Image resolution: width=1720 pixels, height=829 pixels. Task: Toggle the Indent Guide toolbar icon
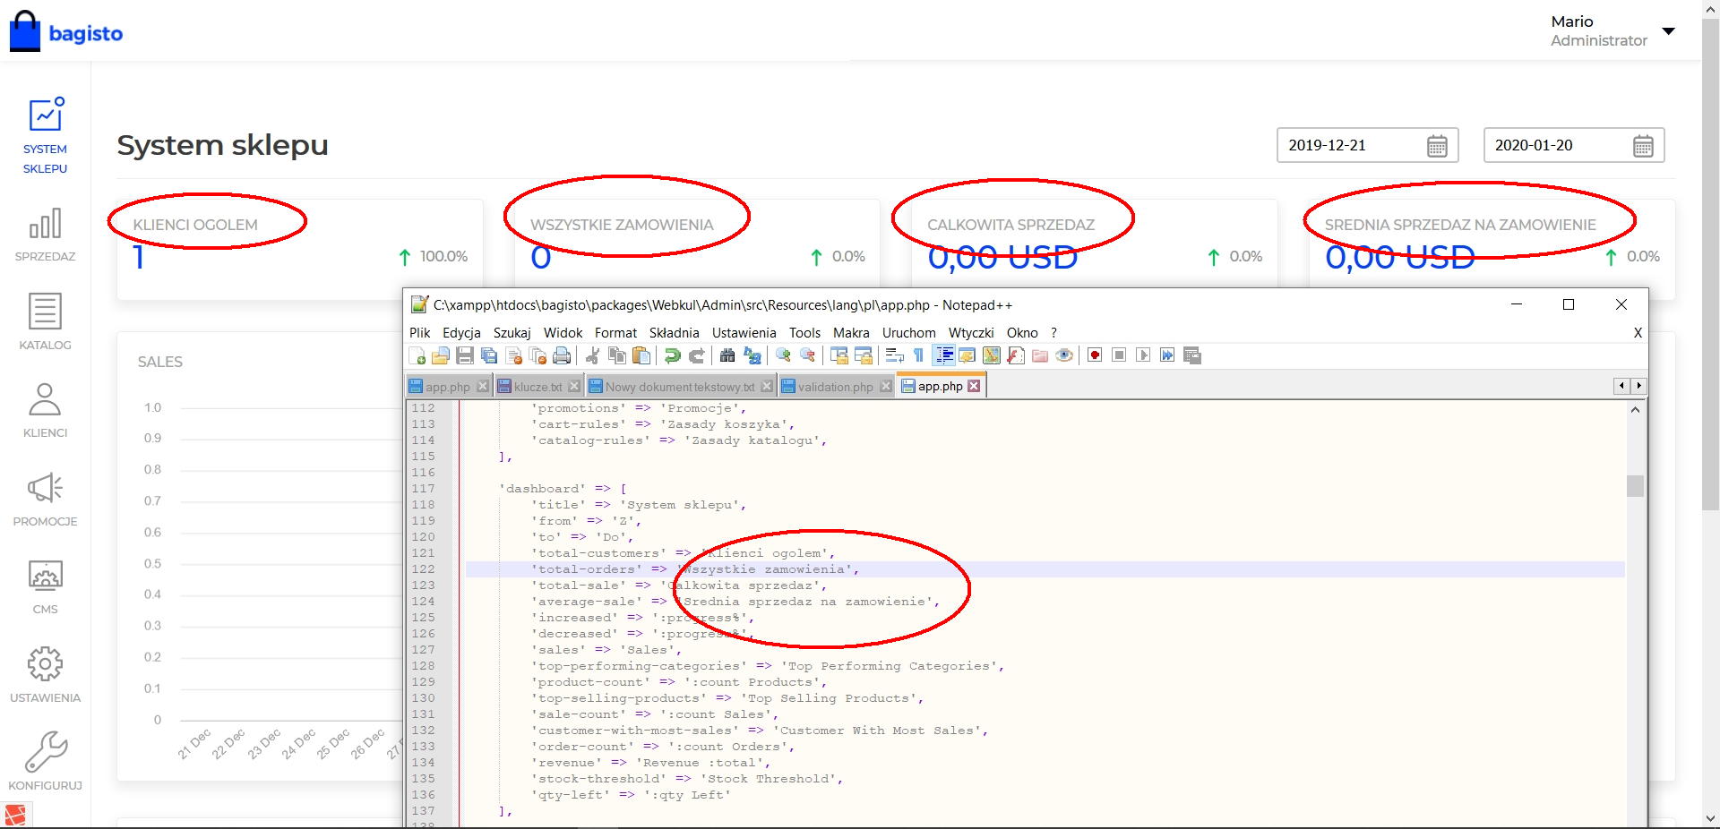click(943, 355)
